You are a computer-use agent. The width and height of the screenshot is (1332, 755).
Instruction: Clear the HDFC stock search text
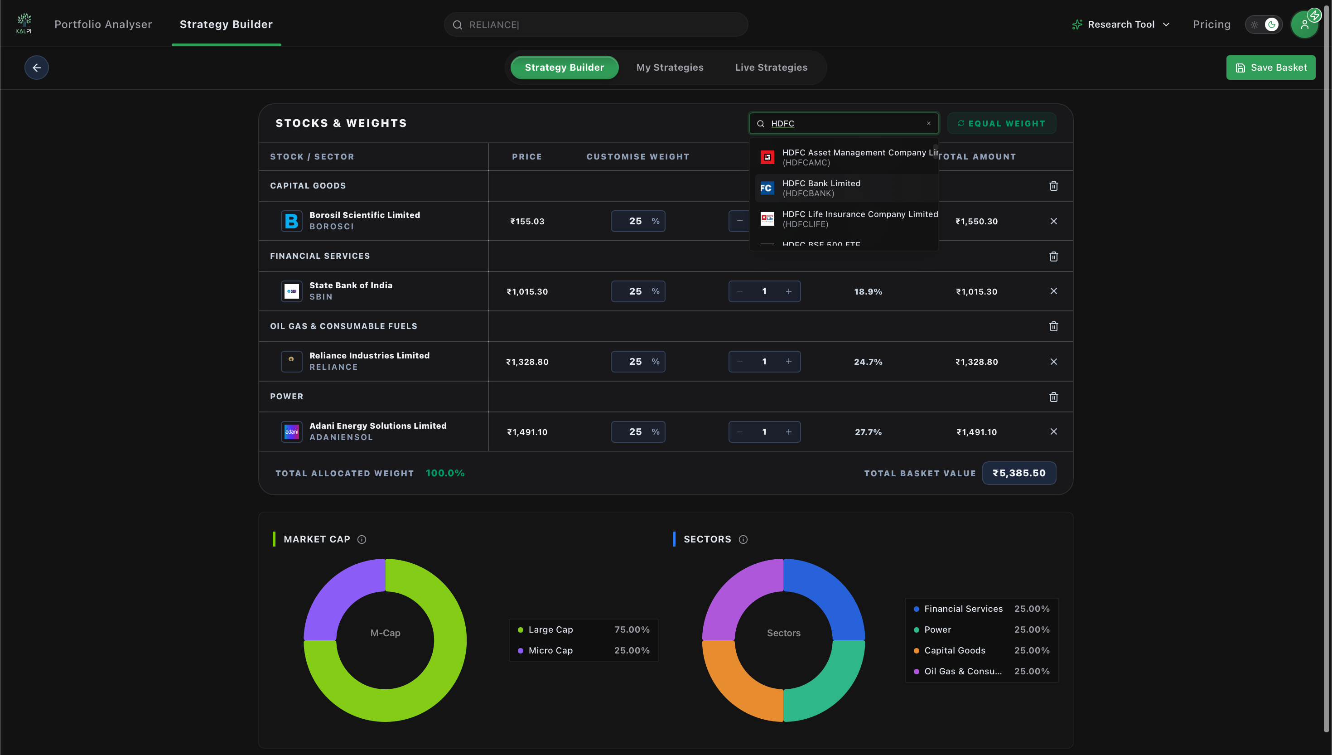pyautogui.click(x=929, y=123)
